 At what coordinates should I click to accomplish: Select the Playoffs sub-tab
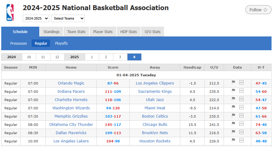(61, 43)
